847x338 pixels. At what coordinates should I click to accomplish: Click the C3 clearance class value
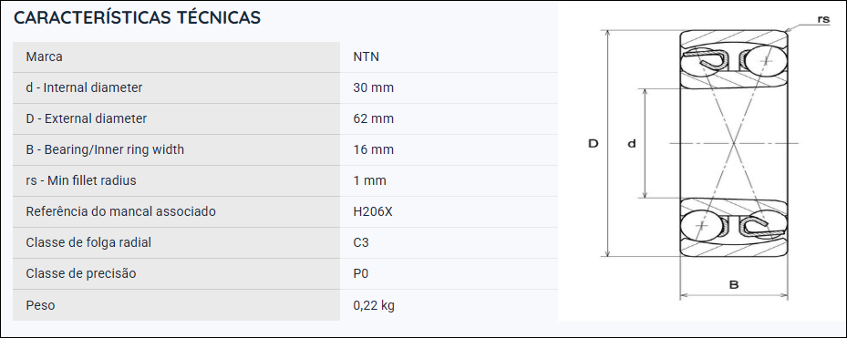(x=361, y=242)
